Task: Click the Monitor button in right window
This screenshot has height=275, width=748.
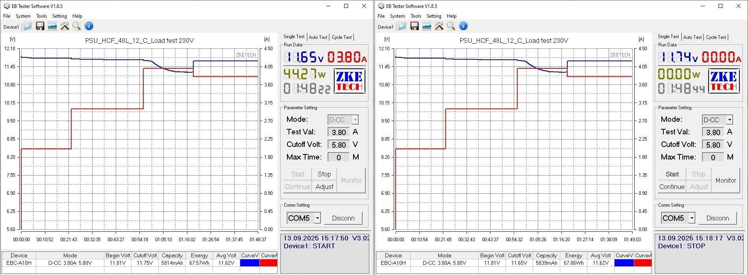Action: tap(726, 181)
